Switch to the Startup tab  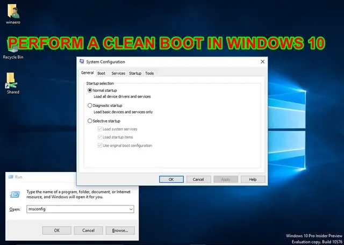(x=135, y=73)
